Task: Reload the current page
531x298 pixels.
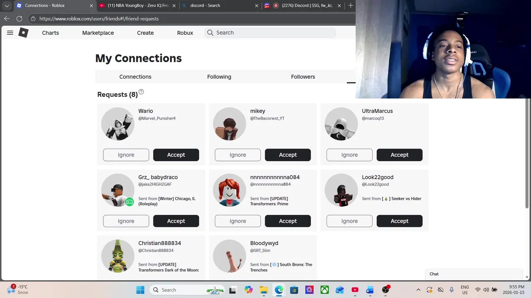Action: [x=19, y=19]
